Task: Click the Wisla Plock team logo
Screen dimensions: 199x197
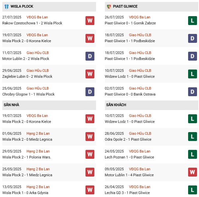Action: 6,7
